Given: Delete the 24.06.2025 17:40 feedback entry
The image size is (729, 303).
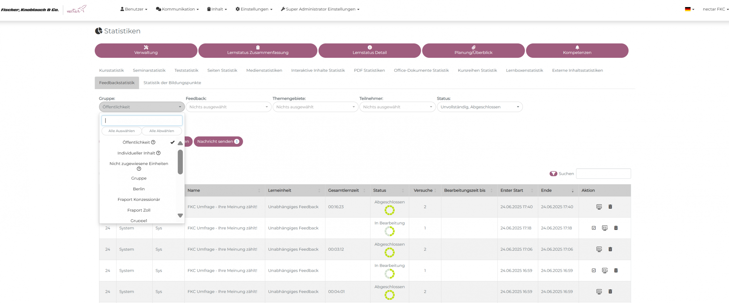Looking at the screenshot, I should (610, 207).
